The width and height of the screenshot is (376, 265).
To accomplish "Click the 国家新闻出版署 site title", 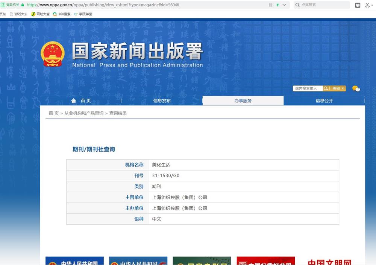I will (137, 51).
